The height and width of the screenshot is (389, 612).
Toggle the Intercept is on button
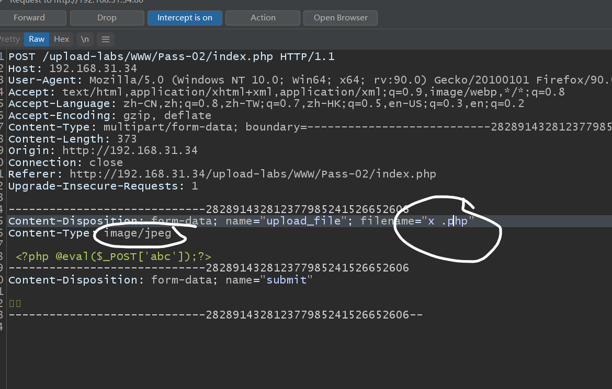pyautogui.click(x=185, y=18)
